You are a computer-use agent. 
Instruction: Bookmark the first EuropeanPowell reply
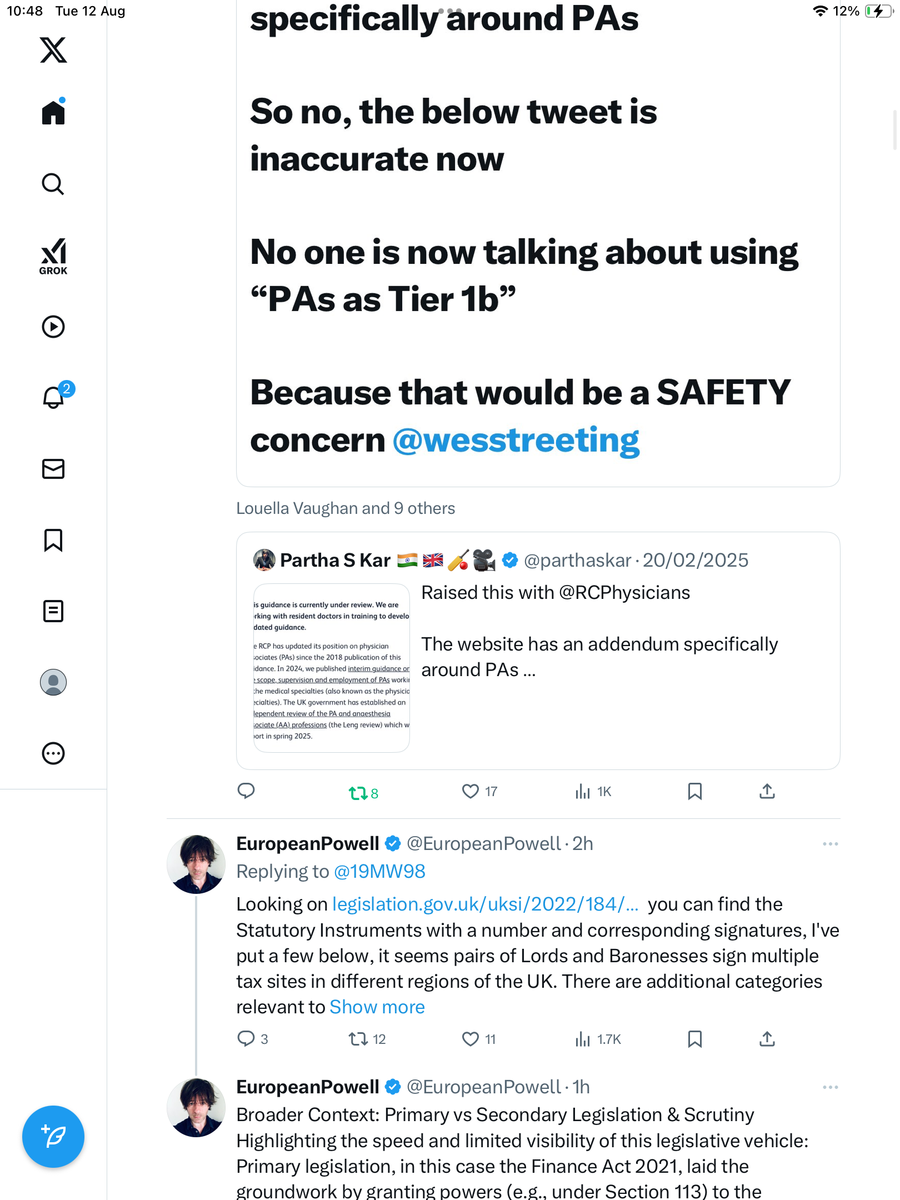[694, 1039]
